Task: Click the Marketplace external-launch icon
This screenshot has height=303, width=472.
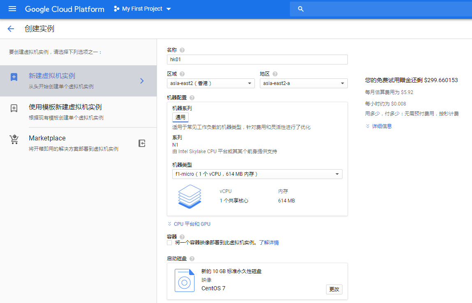Action: point(142,143)
